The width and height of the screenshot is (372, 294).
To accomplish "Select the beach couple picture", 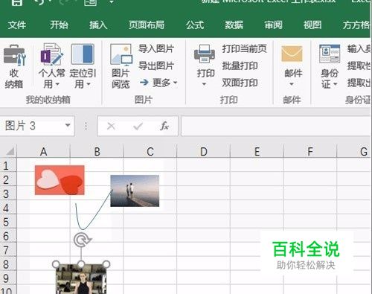I will [135, 191].
